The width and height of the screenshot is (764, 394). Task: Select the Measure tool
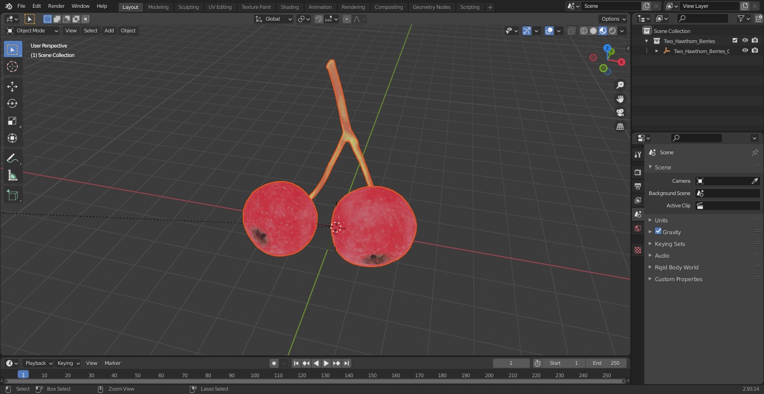(12, 175)
